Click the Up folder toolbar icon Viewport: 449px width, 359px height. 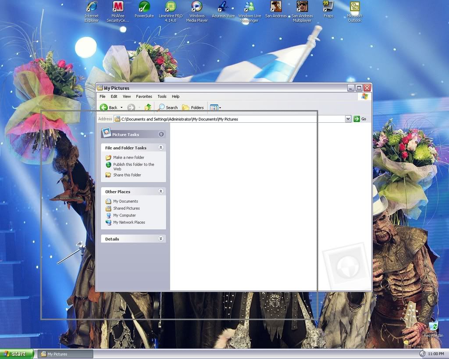click(x=148, y=107)
